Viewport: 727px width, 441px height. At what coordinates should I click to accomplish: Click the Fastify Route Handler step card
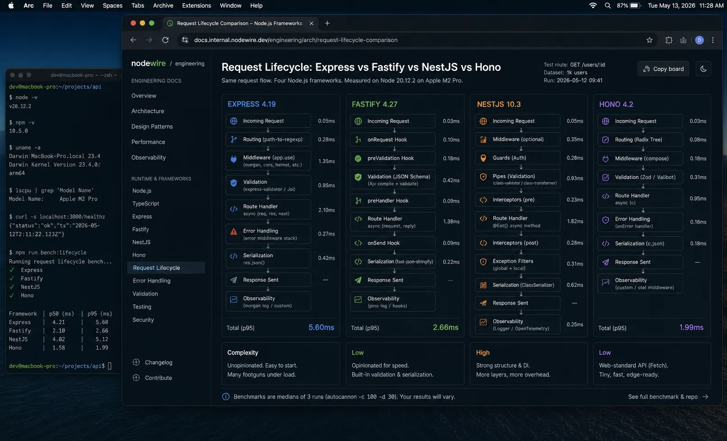pos(393,222)
